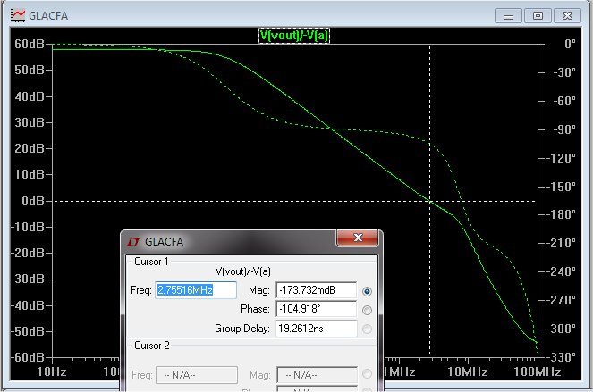Select the Cursor 2 Mag radio button
The height and width of the screenshot is (392, 593).
367,374
